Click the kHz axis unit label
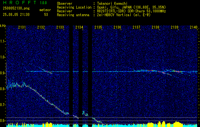The height and width of the screenshot is (127, 200). 3,26
